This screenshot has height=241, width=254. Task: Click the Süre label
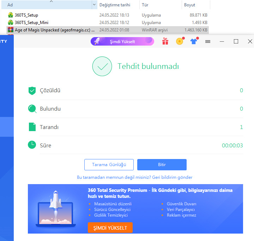tap(46, 145)
